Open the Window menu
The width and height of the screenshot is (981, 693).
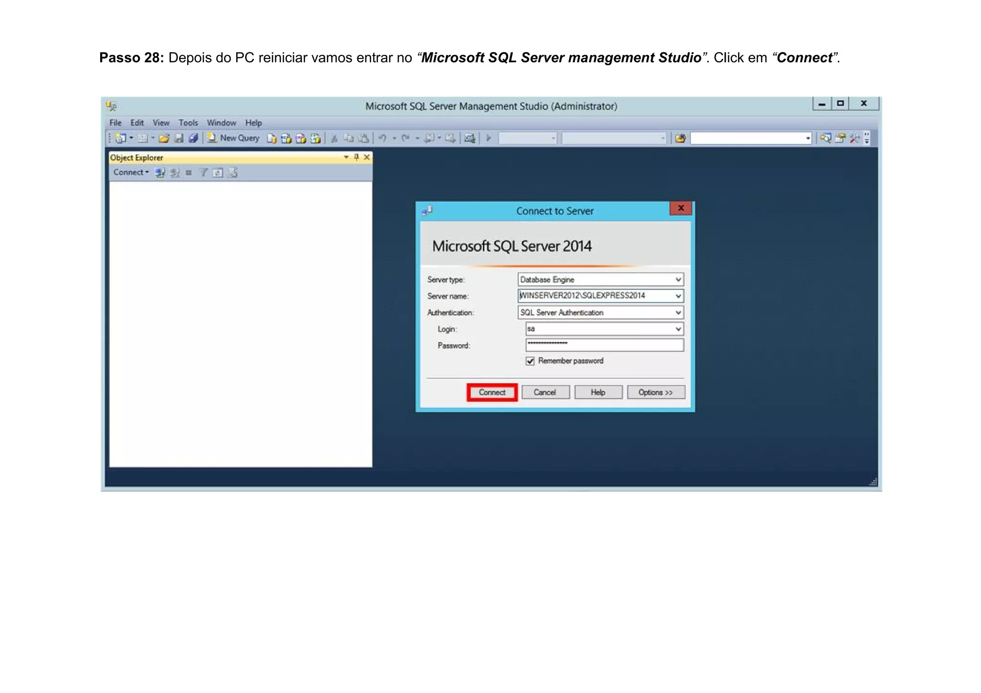[x=221, y=123]
